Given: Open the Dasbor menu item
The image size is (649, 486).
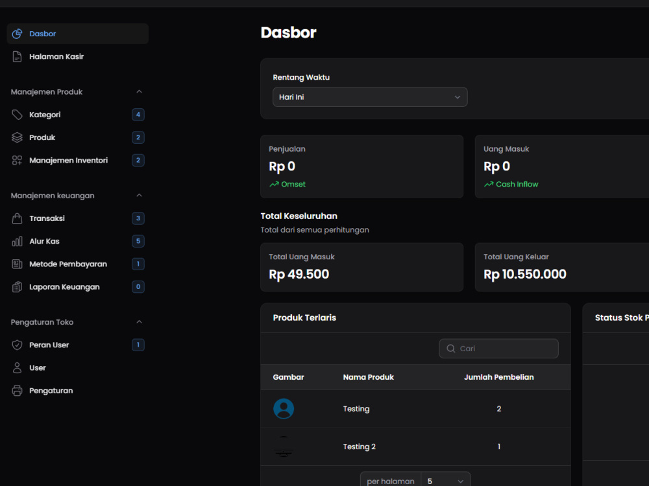Looking at the screenshot, I should pos(78,34).
